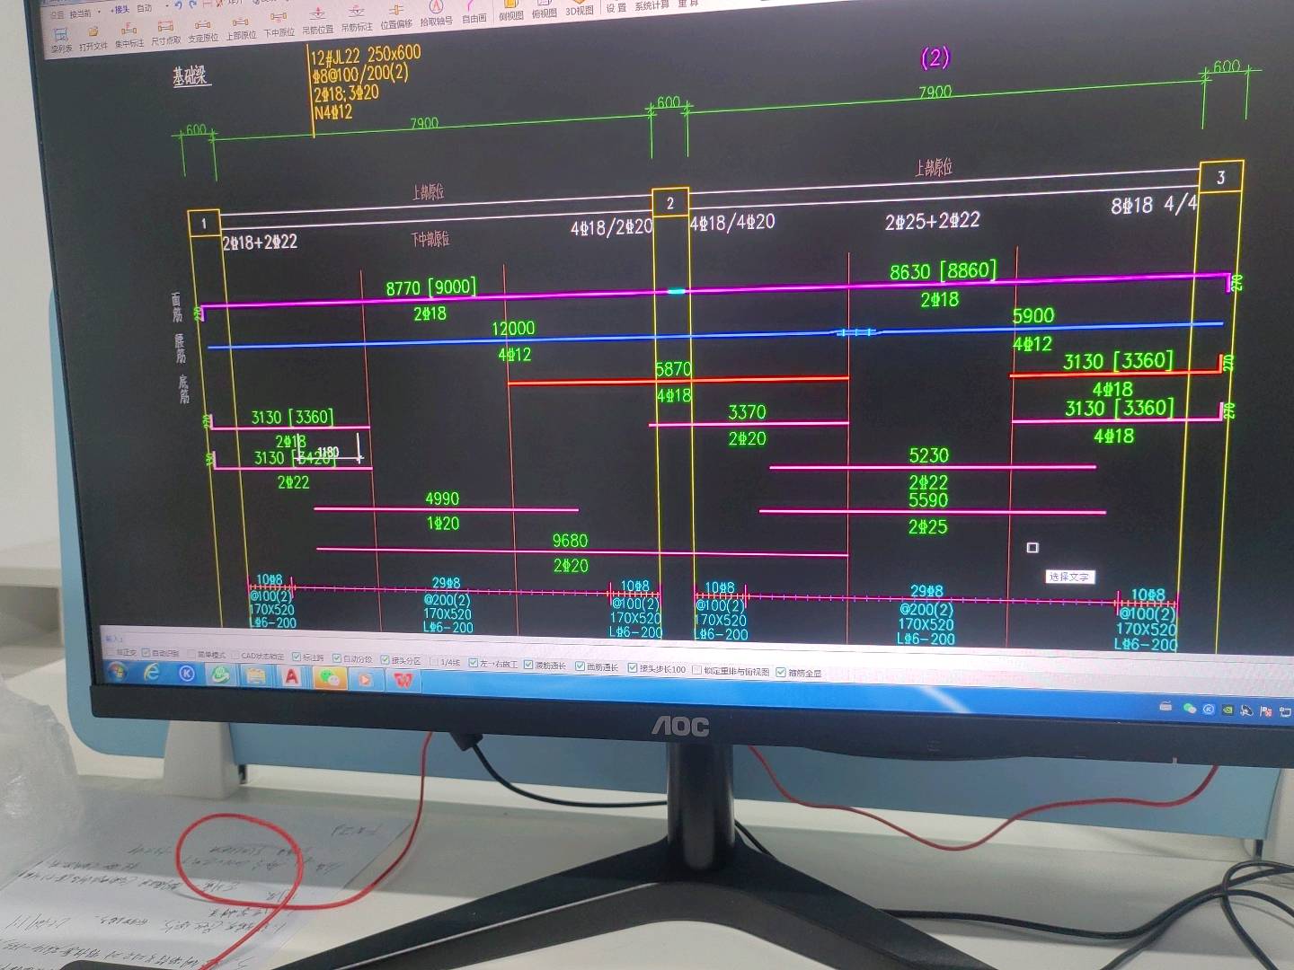Click 重算 recalculate
The width and height of the screenshot is (1294, 970).
click(687, 4)
